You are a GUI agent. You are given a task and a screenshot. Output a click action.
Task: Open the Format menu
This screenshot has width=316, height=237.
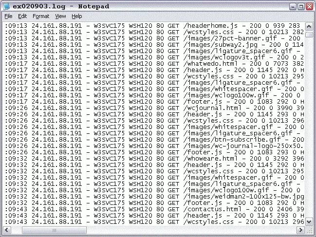(41, 16)
